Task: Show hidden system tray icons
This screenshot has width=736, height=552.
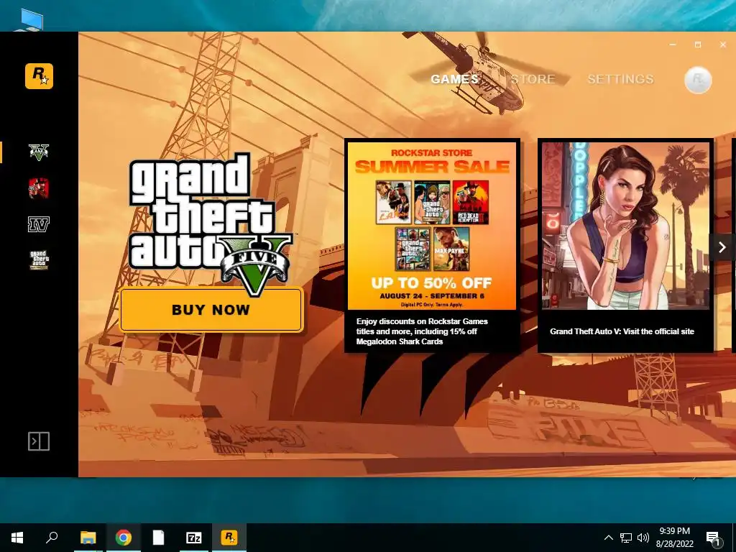Action: click(608, 538)
